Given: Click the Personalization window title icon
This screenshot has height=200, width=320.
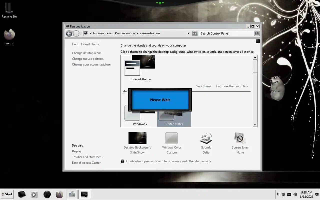Looking at the screenshot, I should (67, 26).
